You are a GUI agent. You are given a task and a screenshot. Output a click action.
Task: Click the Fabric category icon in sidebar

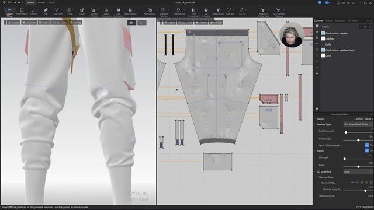click(x=317, y=26)
